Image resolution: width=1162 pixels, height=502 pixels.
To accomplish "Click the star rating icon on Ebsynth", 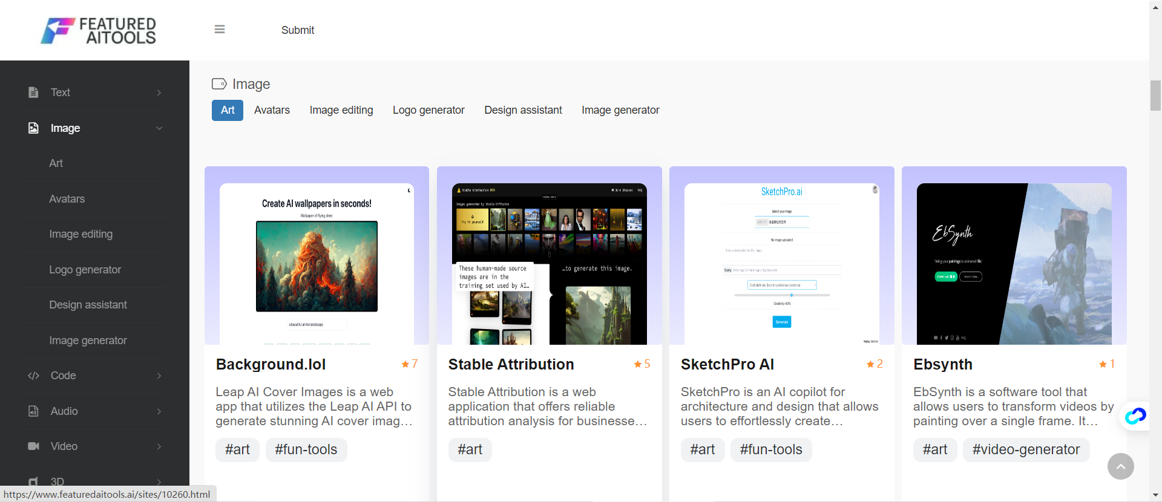I will (1103, 364).
